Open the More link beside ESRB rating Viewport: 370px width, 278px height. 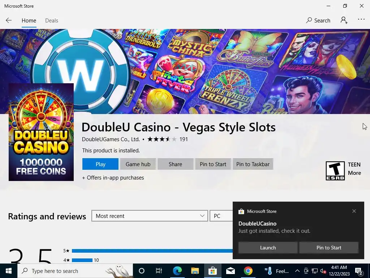coord(354,173)
